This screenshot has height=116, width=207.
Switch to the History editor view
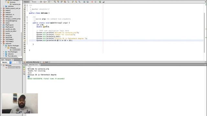point(34,2)
